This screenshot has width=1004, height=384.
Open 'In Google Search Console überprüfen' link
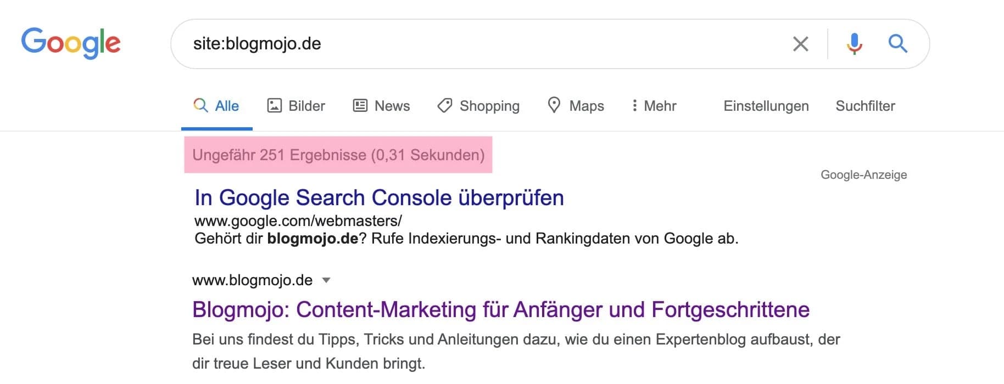[379, 197]
